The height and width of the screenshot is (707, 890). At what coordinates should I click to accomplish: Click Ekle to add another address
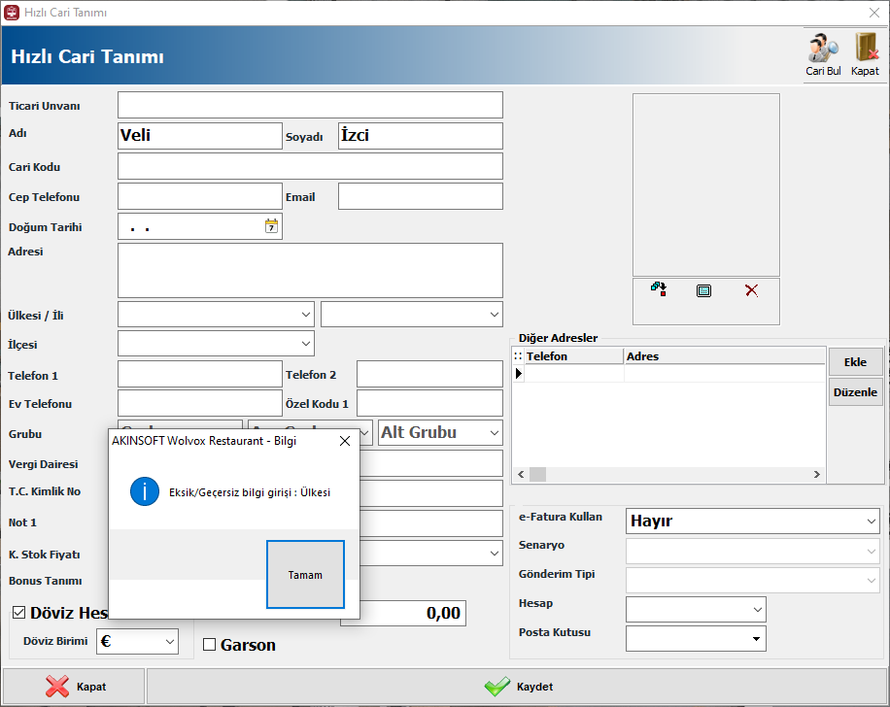[855, 362]
